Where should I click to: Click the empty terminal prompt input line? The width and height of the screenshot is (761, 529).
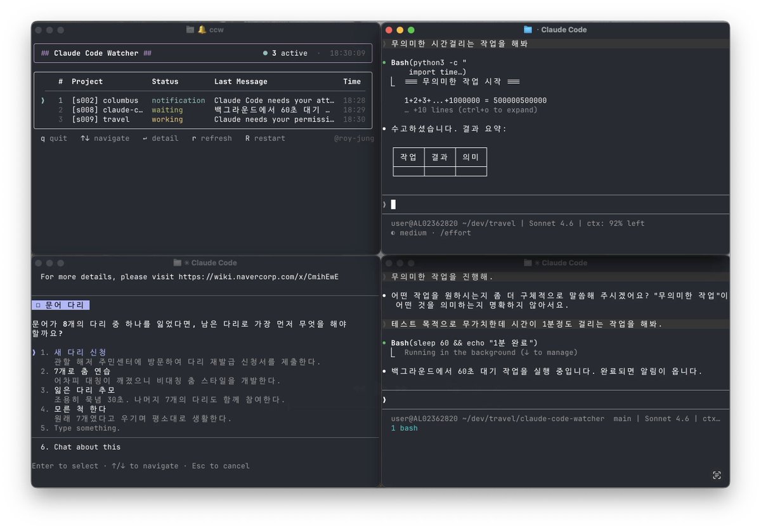(393, 204)
